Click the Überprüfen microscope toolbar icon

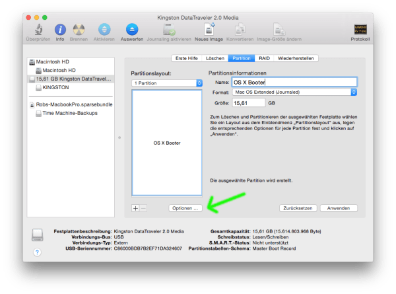[38, 30]
